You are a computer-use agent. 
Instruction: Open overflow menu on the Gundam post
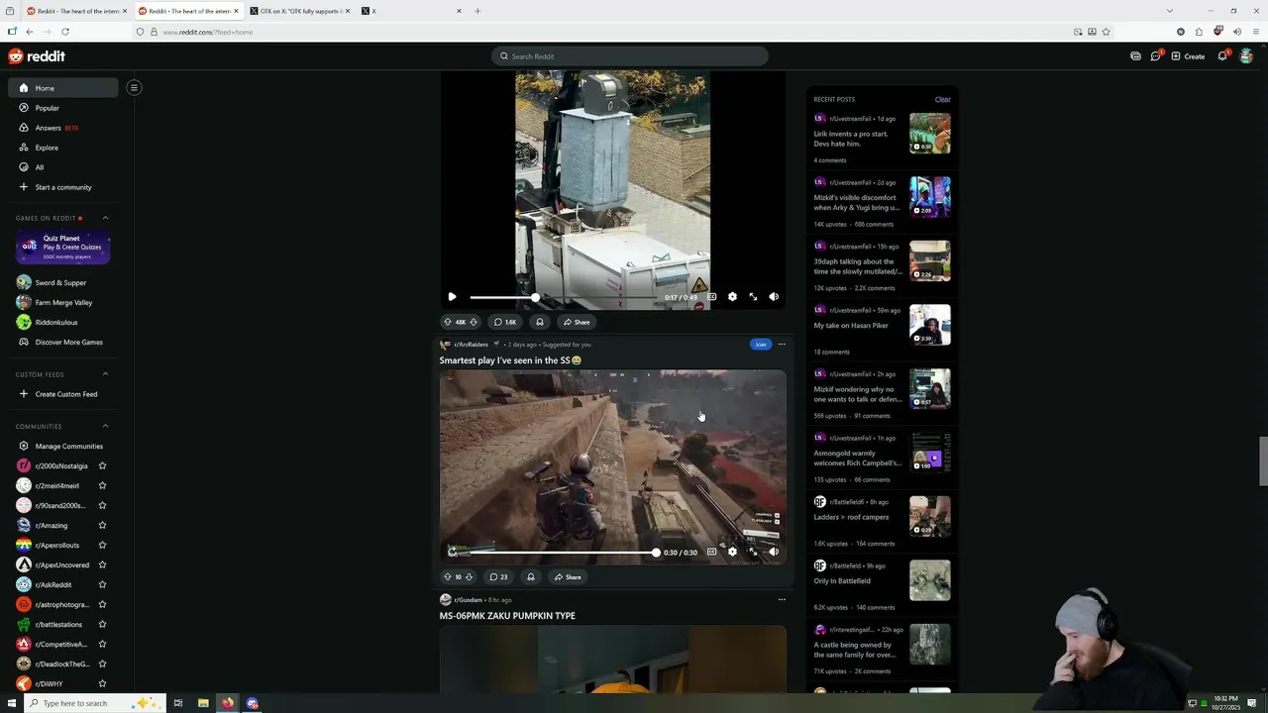782,599
